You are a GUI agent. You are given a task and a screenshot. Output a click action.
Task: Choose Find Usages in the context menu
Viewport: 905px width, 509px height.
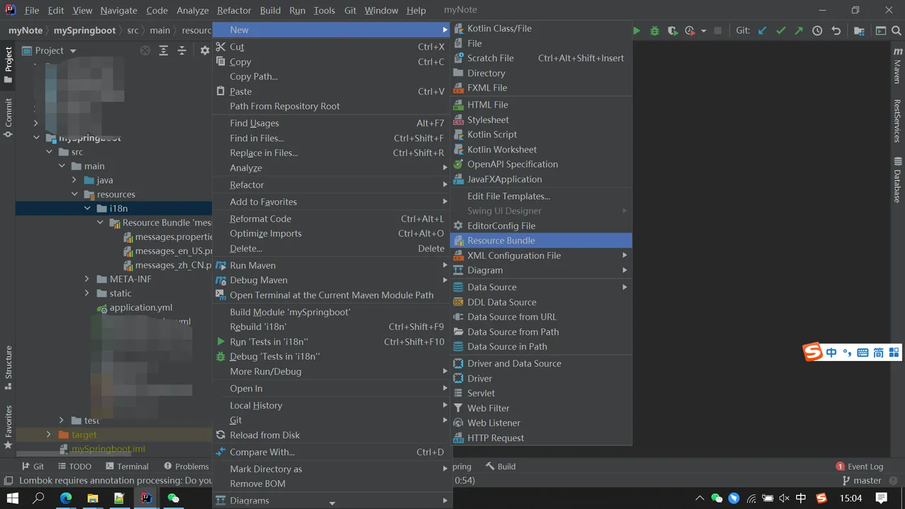tap(332, 123)
